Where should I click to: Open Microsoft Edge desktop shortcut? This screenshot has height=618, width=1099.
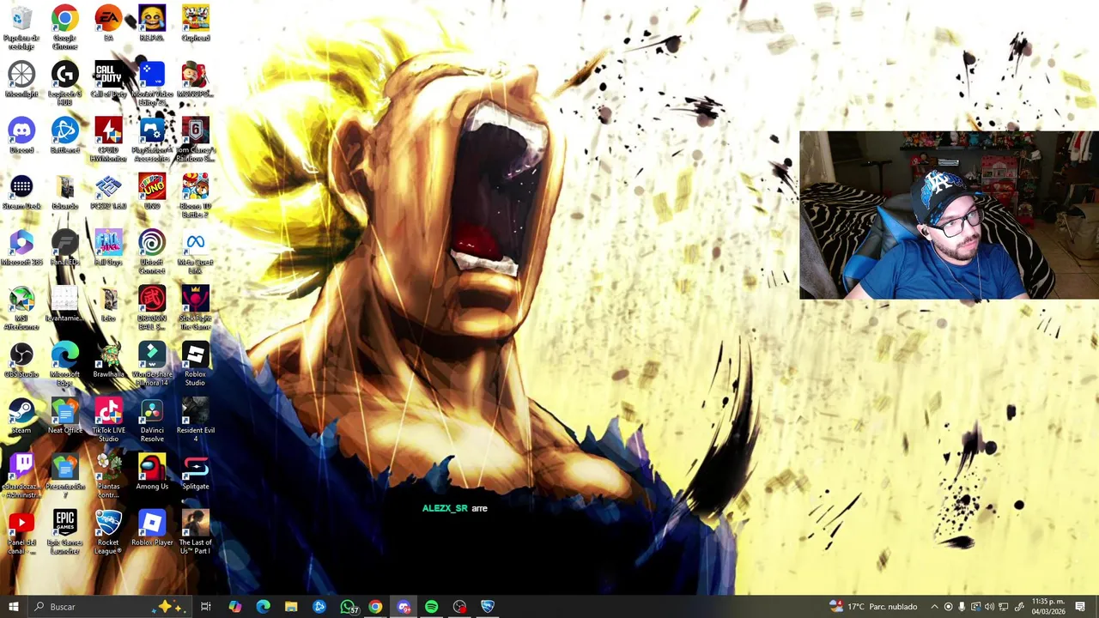coord(65,364)
